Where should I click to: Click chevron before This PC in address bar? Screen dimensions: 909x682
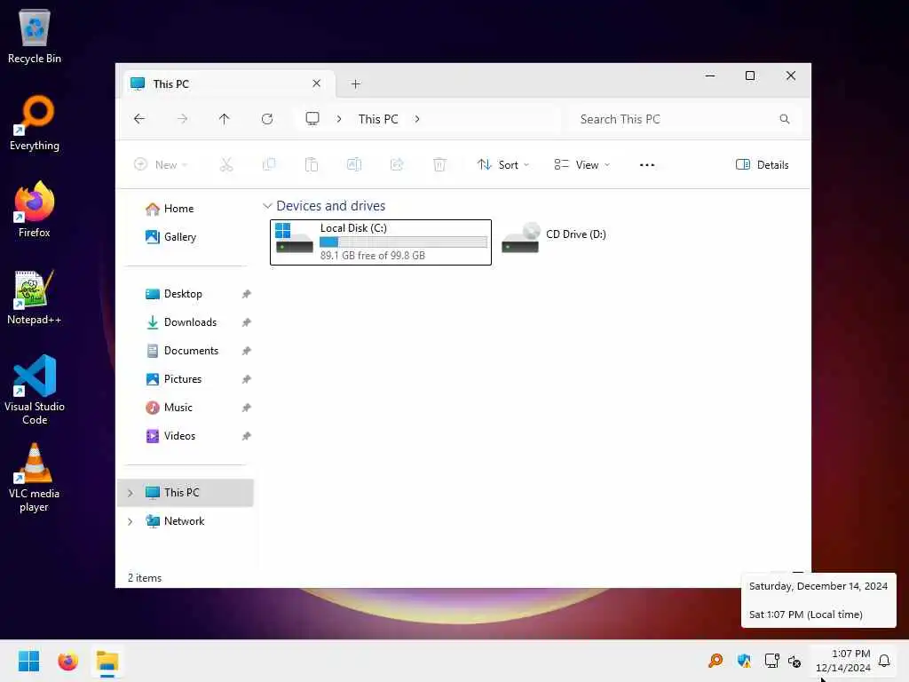pyautogui.click(x=339, y=119)
